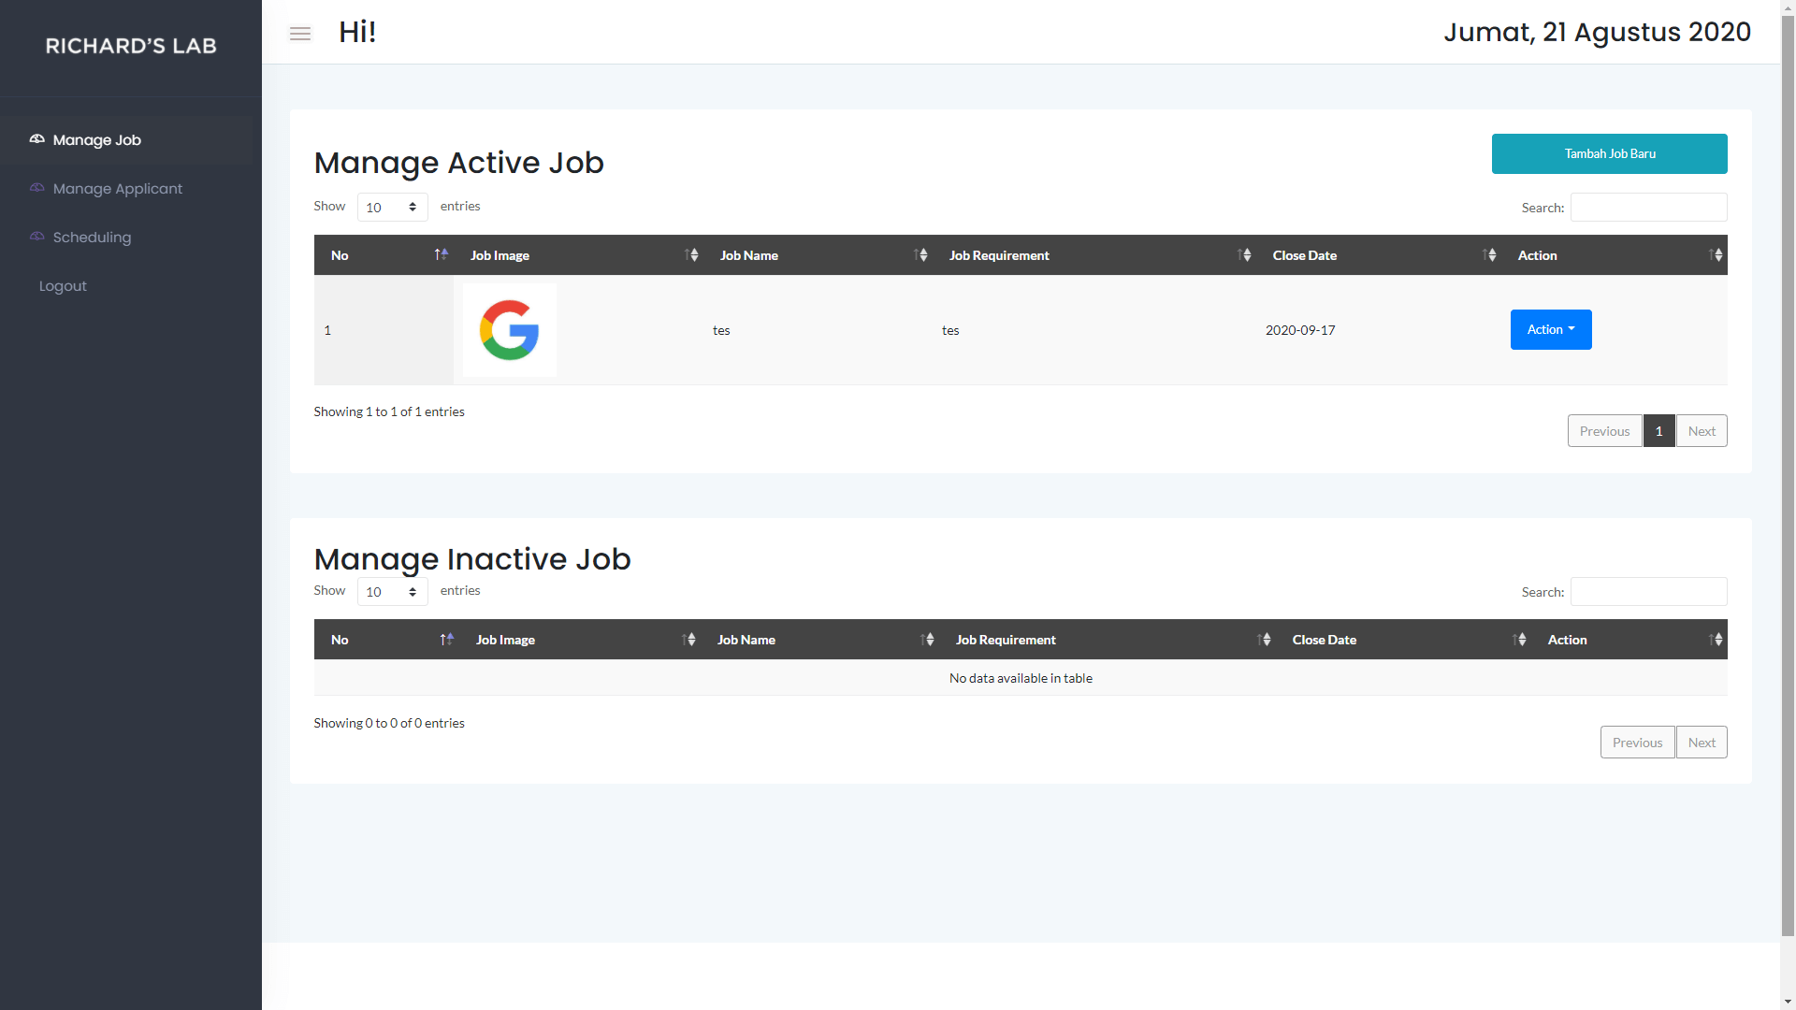Image resolution: width=1796 pixels, height=1010 pixels.
Task: Focus the active jobs Search field
Action: pyautogui.click(x=1648, y=207)
